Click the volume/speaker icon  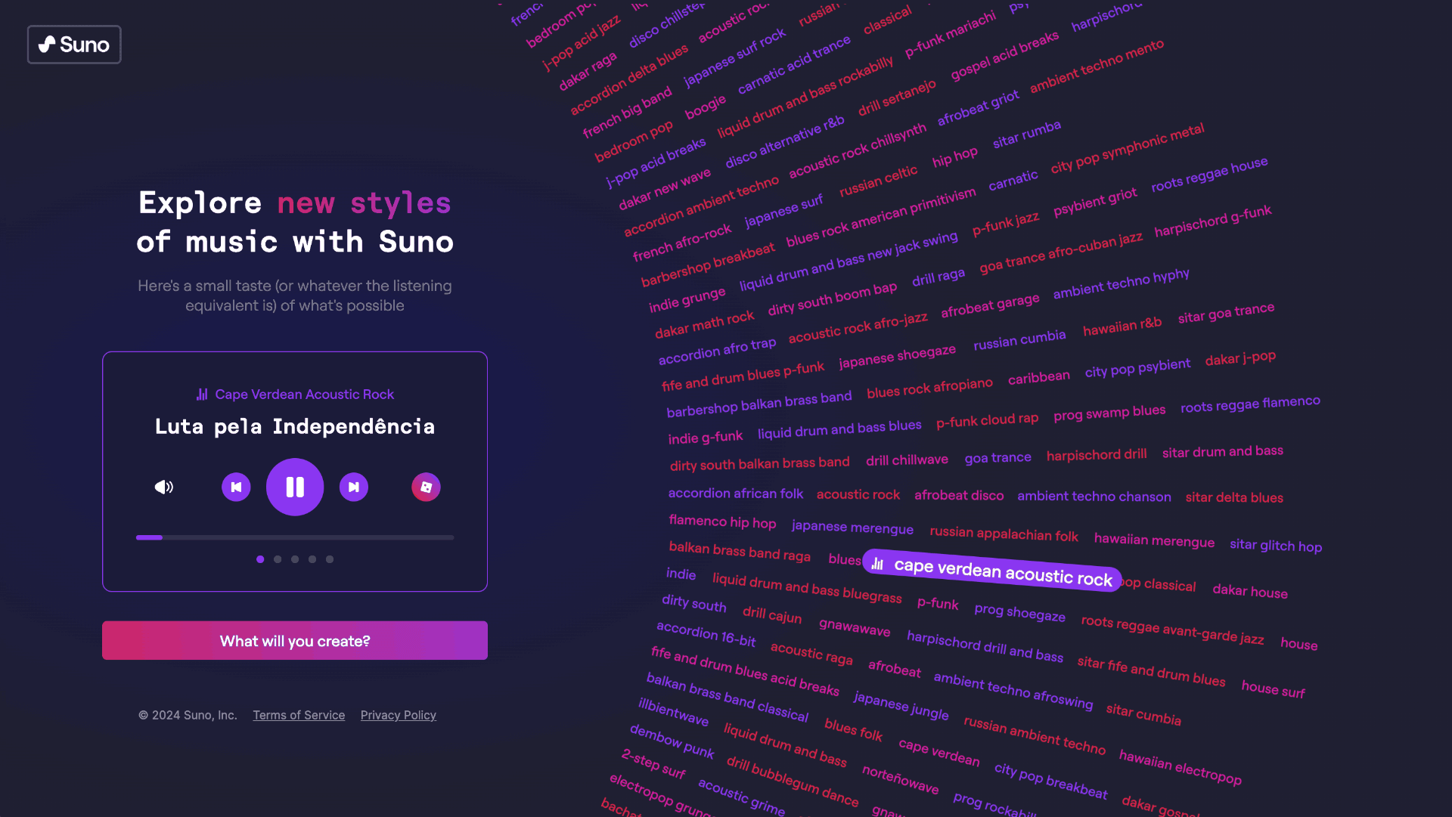[x=163, y=487]
